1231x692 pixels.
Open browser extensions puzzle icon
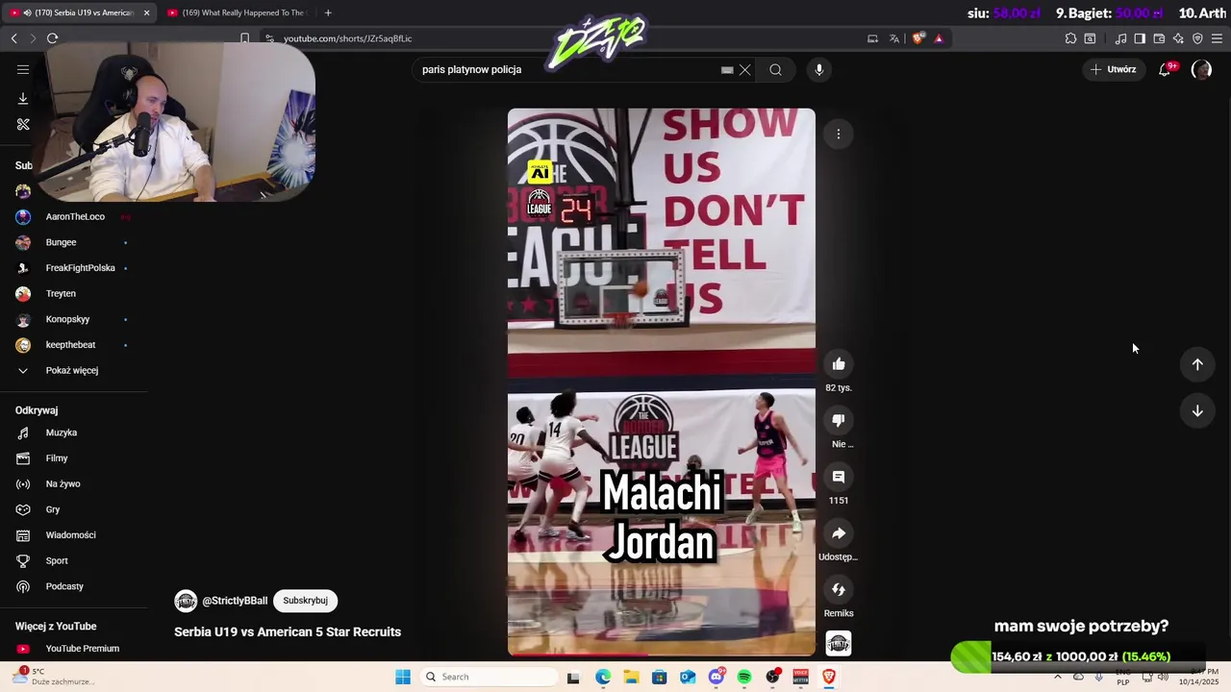click(x=1070, y=38)
